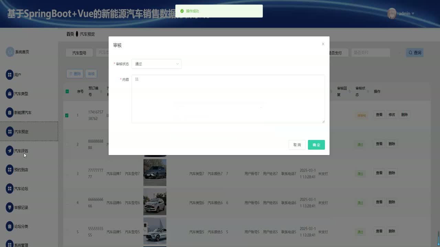Click 查看 for row 5
440x247 pixels.
379,231
